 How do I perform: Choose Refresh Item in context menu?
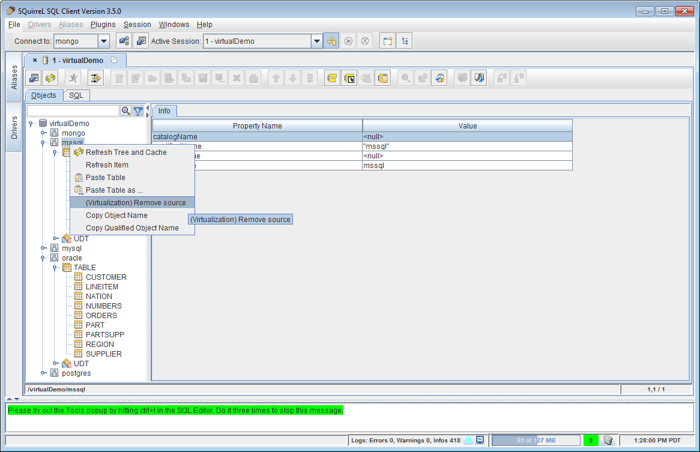[133, 164]
